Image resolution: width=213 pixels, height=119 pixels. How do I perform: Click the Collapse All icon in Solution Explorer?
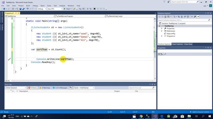[185, 17]
